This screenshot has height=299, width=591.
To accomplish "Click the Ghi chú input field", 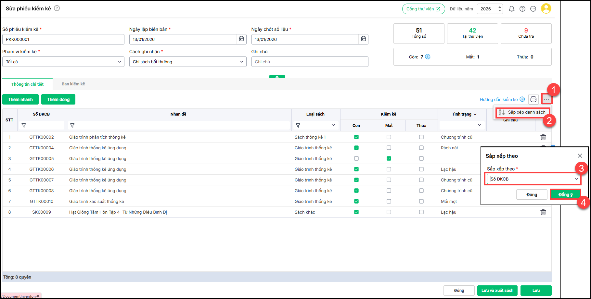I will tap(310, 62).
